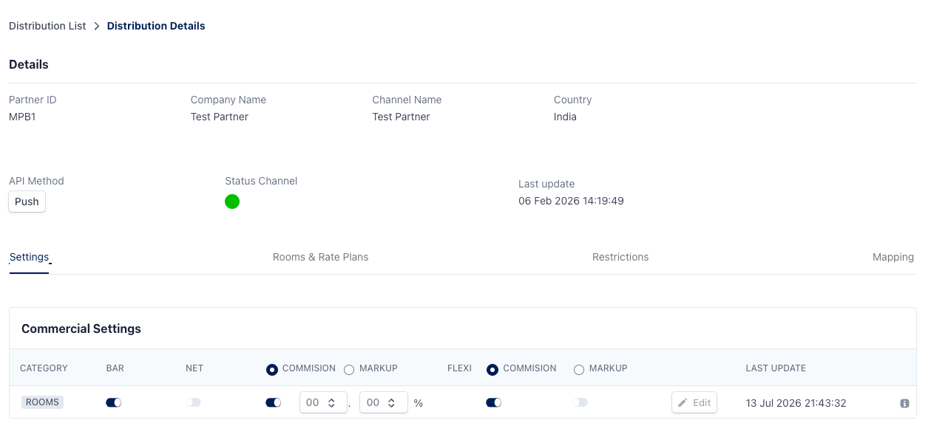Toggle the commission switch beside percentage fields

pos(273,402)
